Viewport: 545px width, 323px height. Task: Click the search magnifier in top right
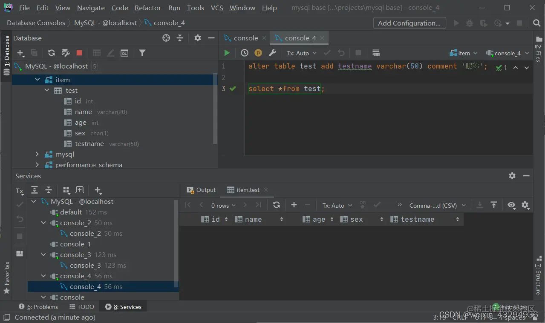point(537,23)
